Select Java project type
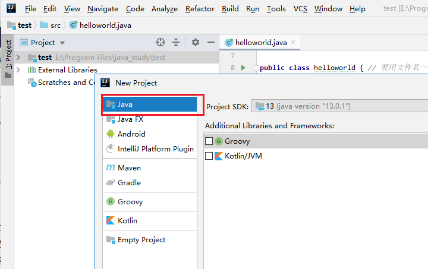 tap(150, 104)
